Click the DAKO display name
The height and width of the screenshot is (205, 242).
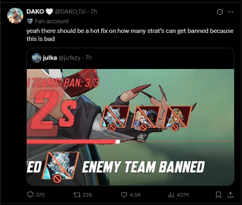click(35, 12)
